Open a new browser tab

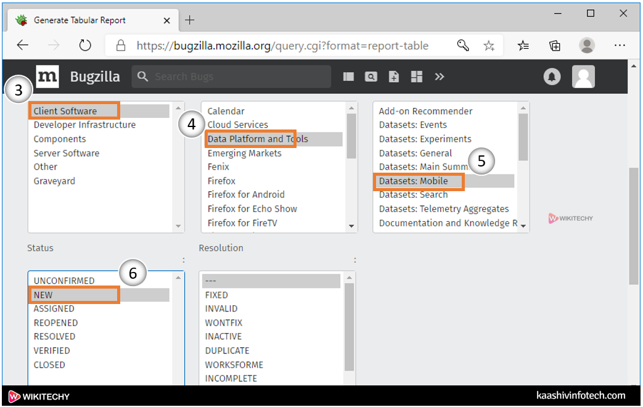click(x=189, y=20)
